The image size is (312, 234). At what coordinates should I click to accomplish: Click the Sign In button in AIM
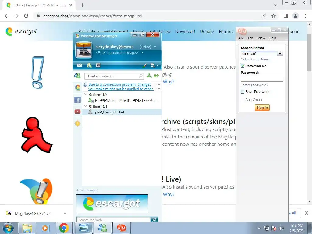pyautogui.click(x=262, y=108)
